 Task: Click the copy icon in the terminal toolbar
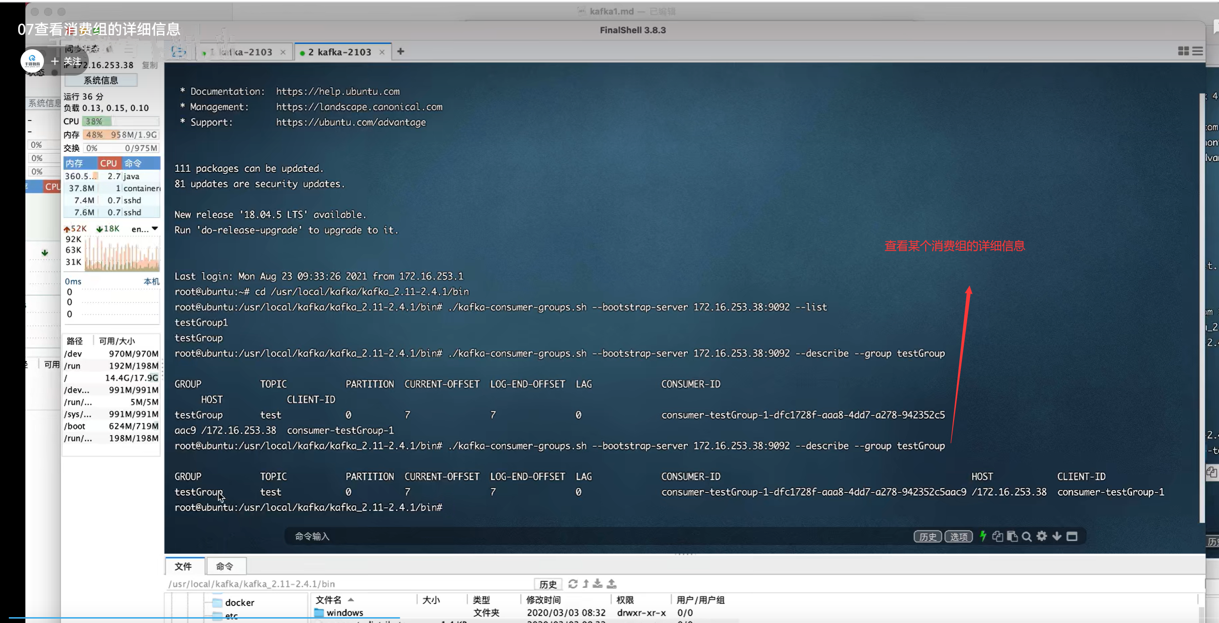(997, 536)
